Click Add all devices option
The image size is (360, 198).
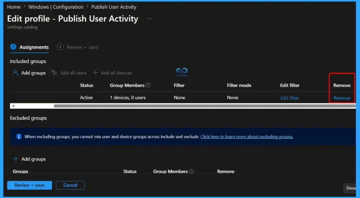coord(112,73)
